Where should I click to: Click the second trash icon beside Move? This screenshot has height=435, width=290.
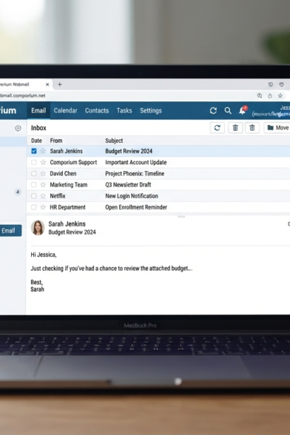tap(252, 127)
